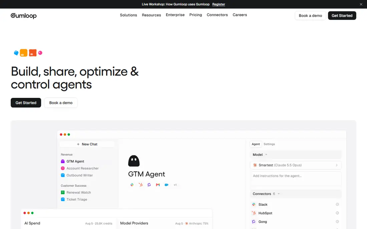Image resolution: width=367 pixels, height=229 pixels.
Task: Open the Pricing page
Action: tap(196, 15)
